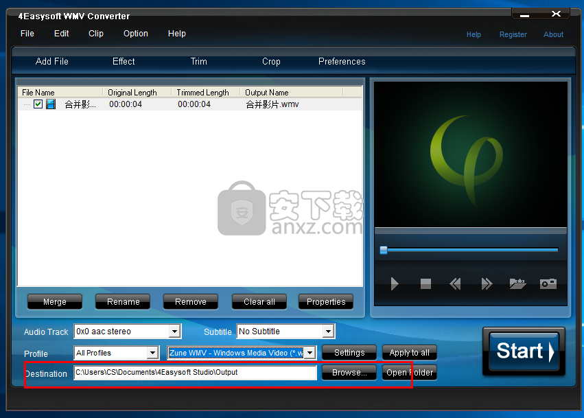This screenshot has height=418, width=584.
Task: Click the Register link
Action: coord(513,34)
